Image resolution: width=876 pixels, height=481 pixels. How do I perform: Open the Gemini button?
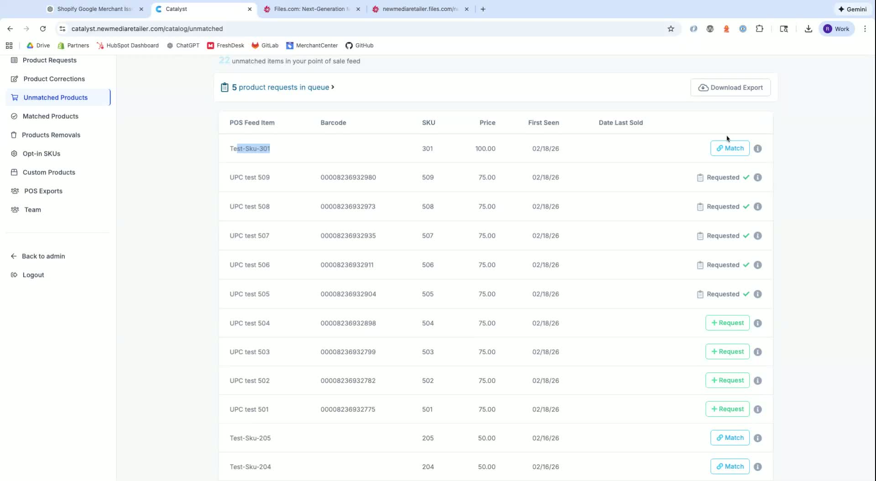tap(852, 9)
